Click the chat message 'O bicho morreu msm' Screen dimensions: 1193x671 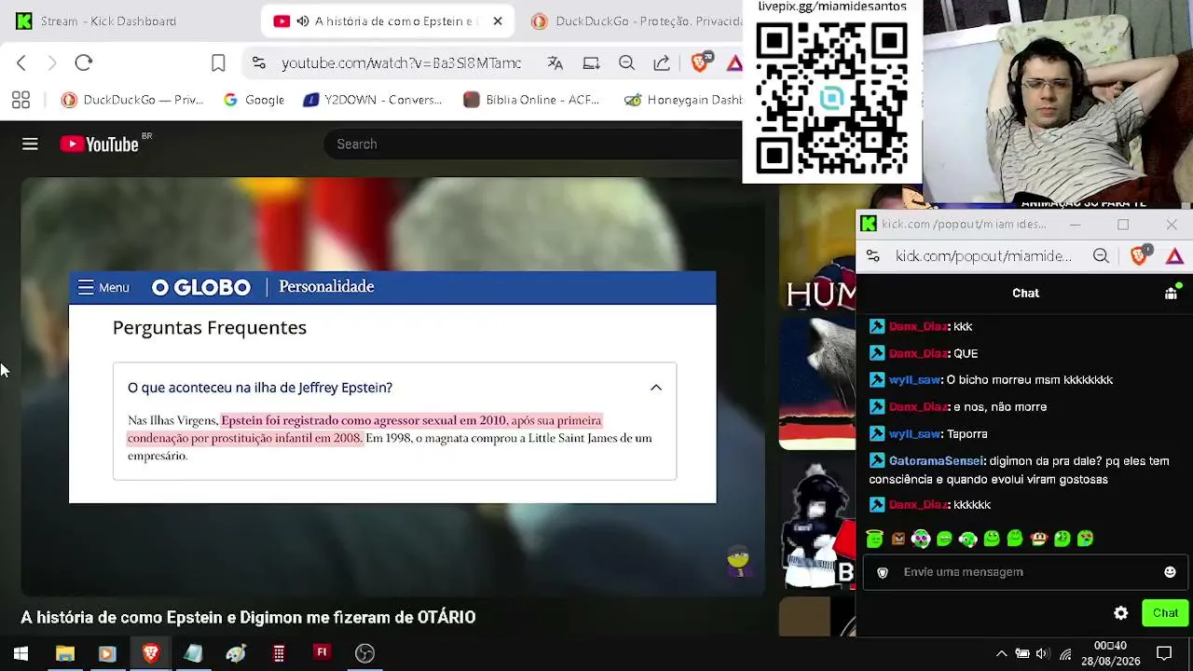pyautogui.click(x=1029, y=380)
